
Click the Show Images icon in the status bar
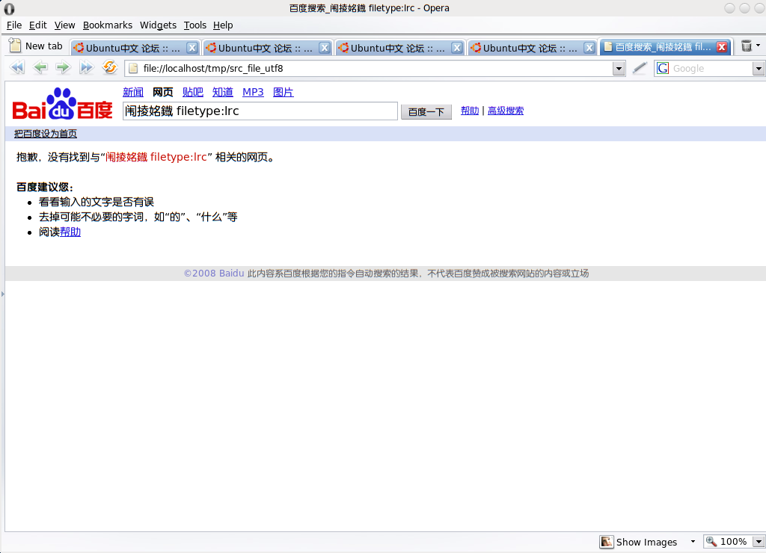(607, 542)
